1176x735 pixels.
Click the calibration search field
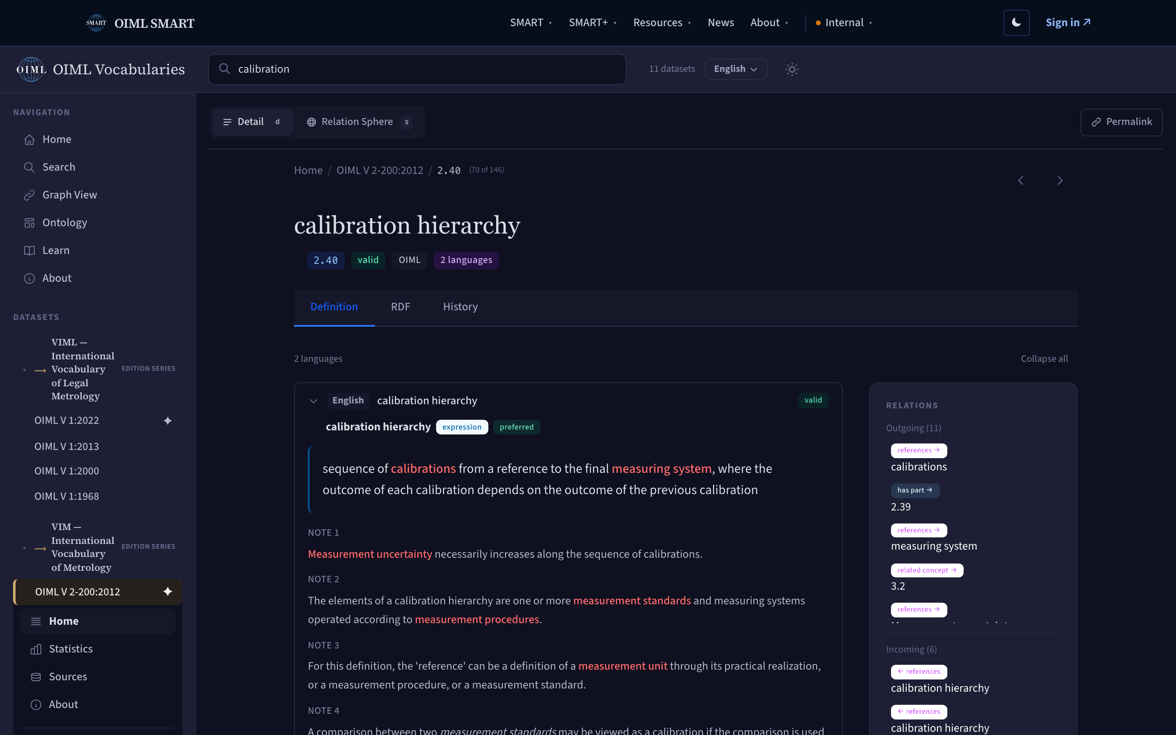[417, 69]
